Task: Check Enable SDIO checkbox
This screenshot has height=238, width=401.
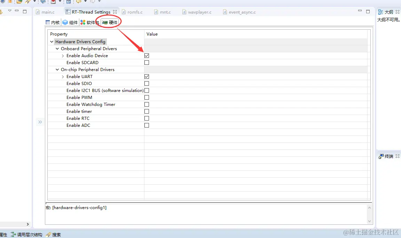Action: point(147,83)
